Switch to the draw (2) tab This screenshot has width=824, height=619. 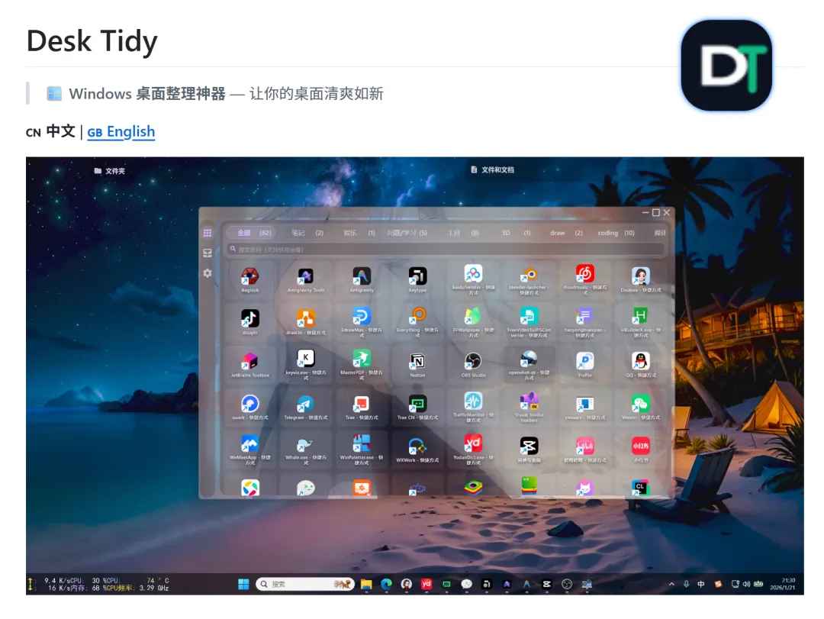[x=566, y=233]
